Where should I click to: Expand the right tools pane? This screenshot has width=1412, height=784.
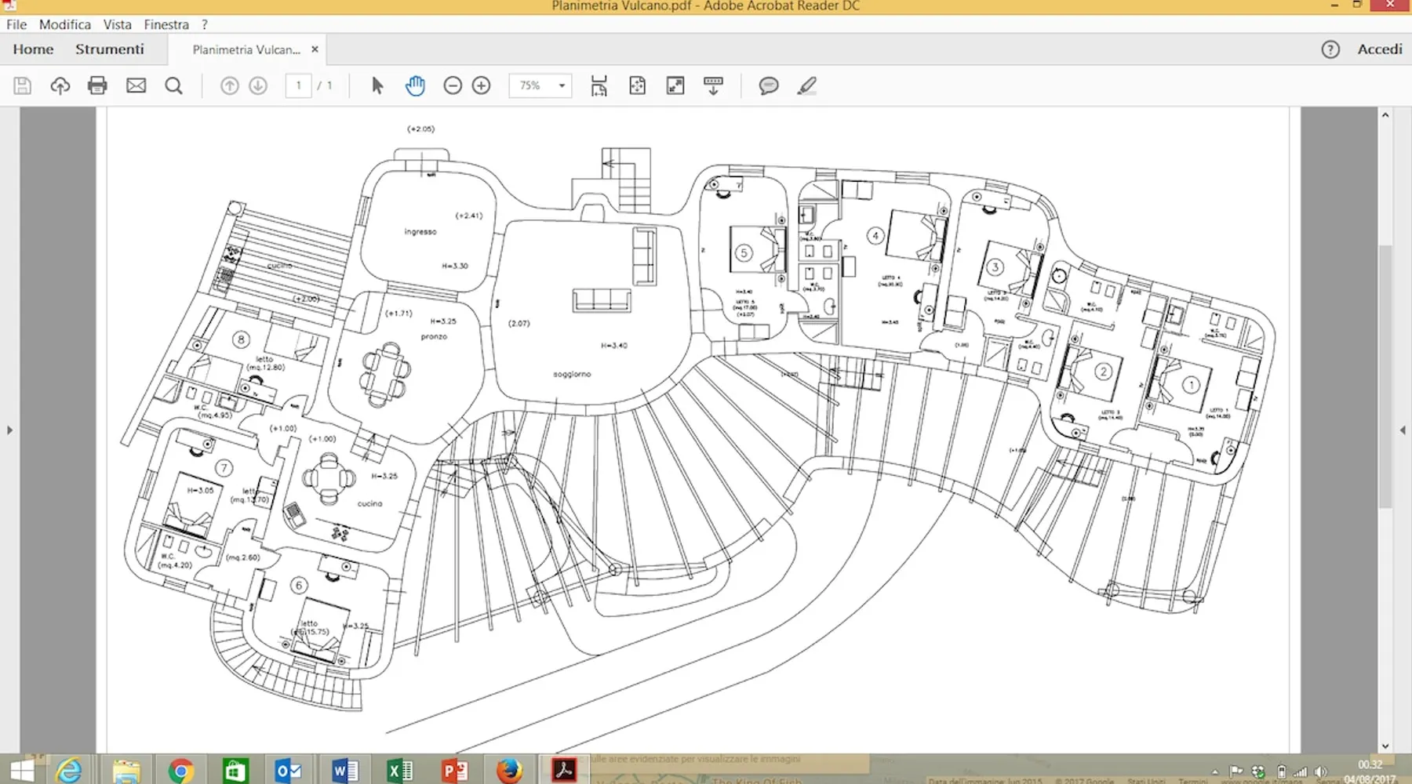(x=1403, y=430)
